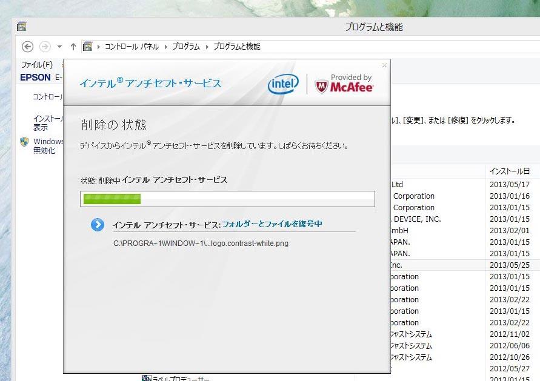
Task: Click プログラムと機能 breadcrumb entry
Action: pyautogui.click(x=237, y=47)
